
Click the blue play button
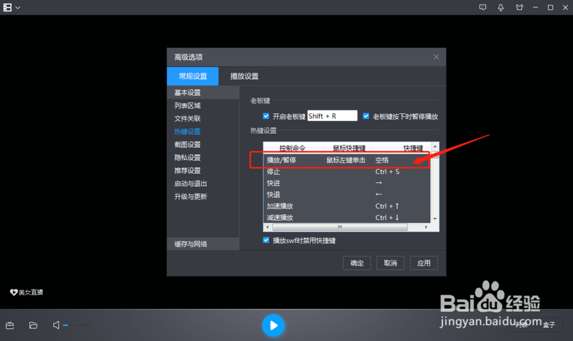[273, 325]
